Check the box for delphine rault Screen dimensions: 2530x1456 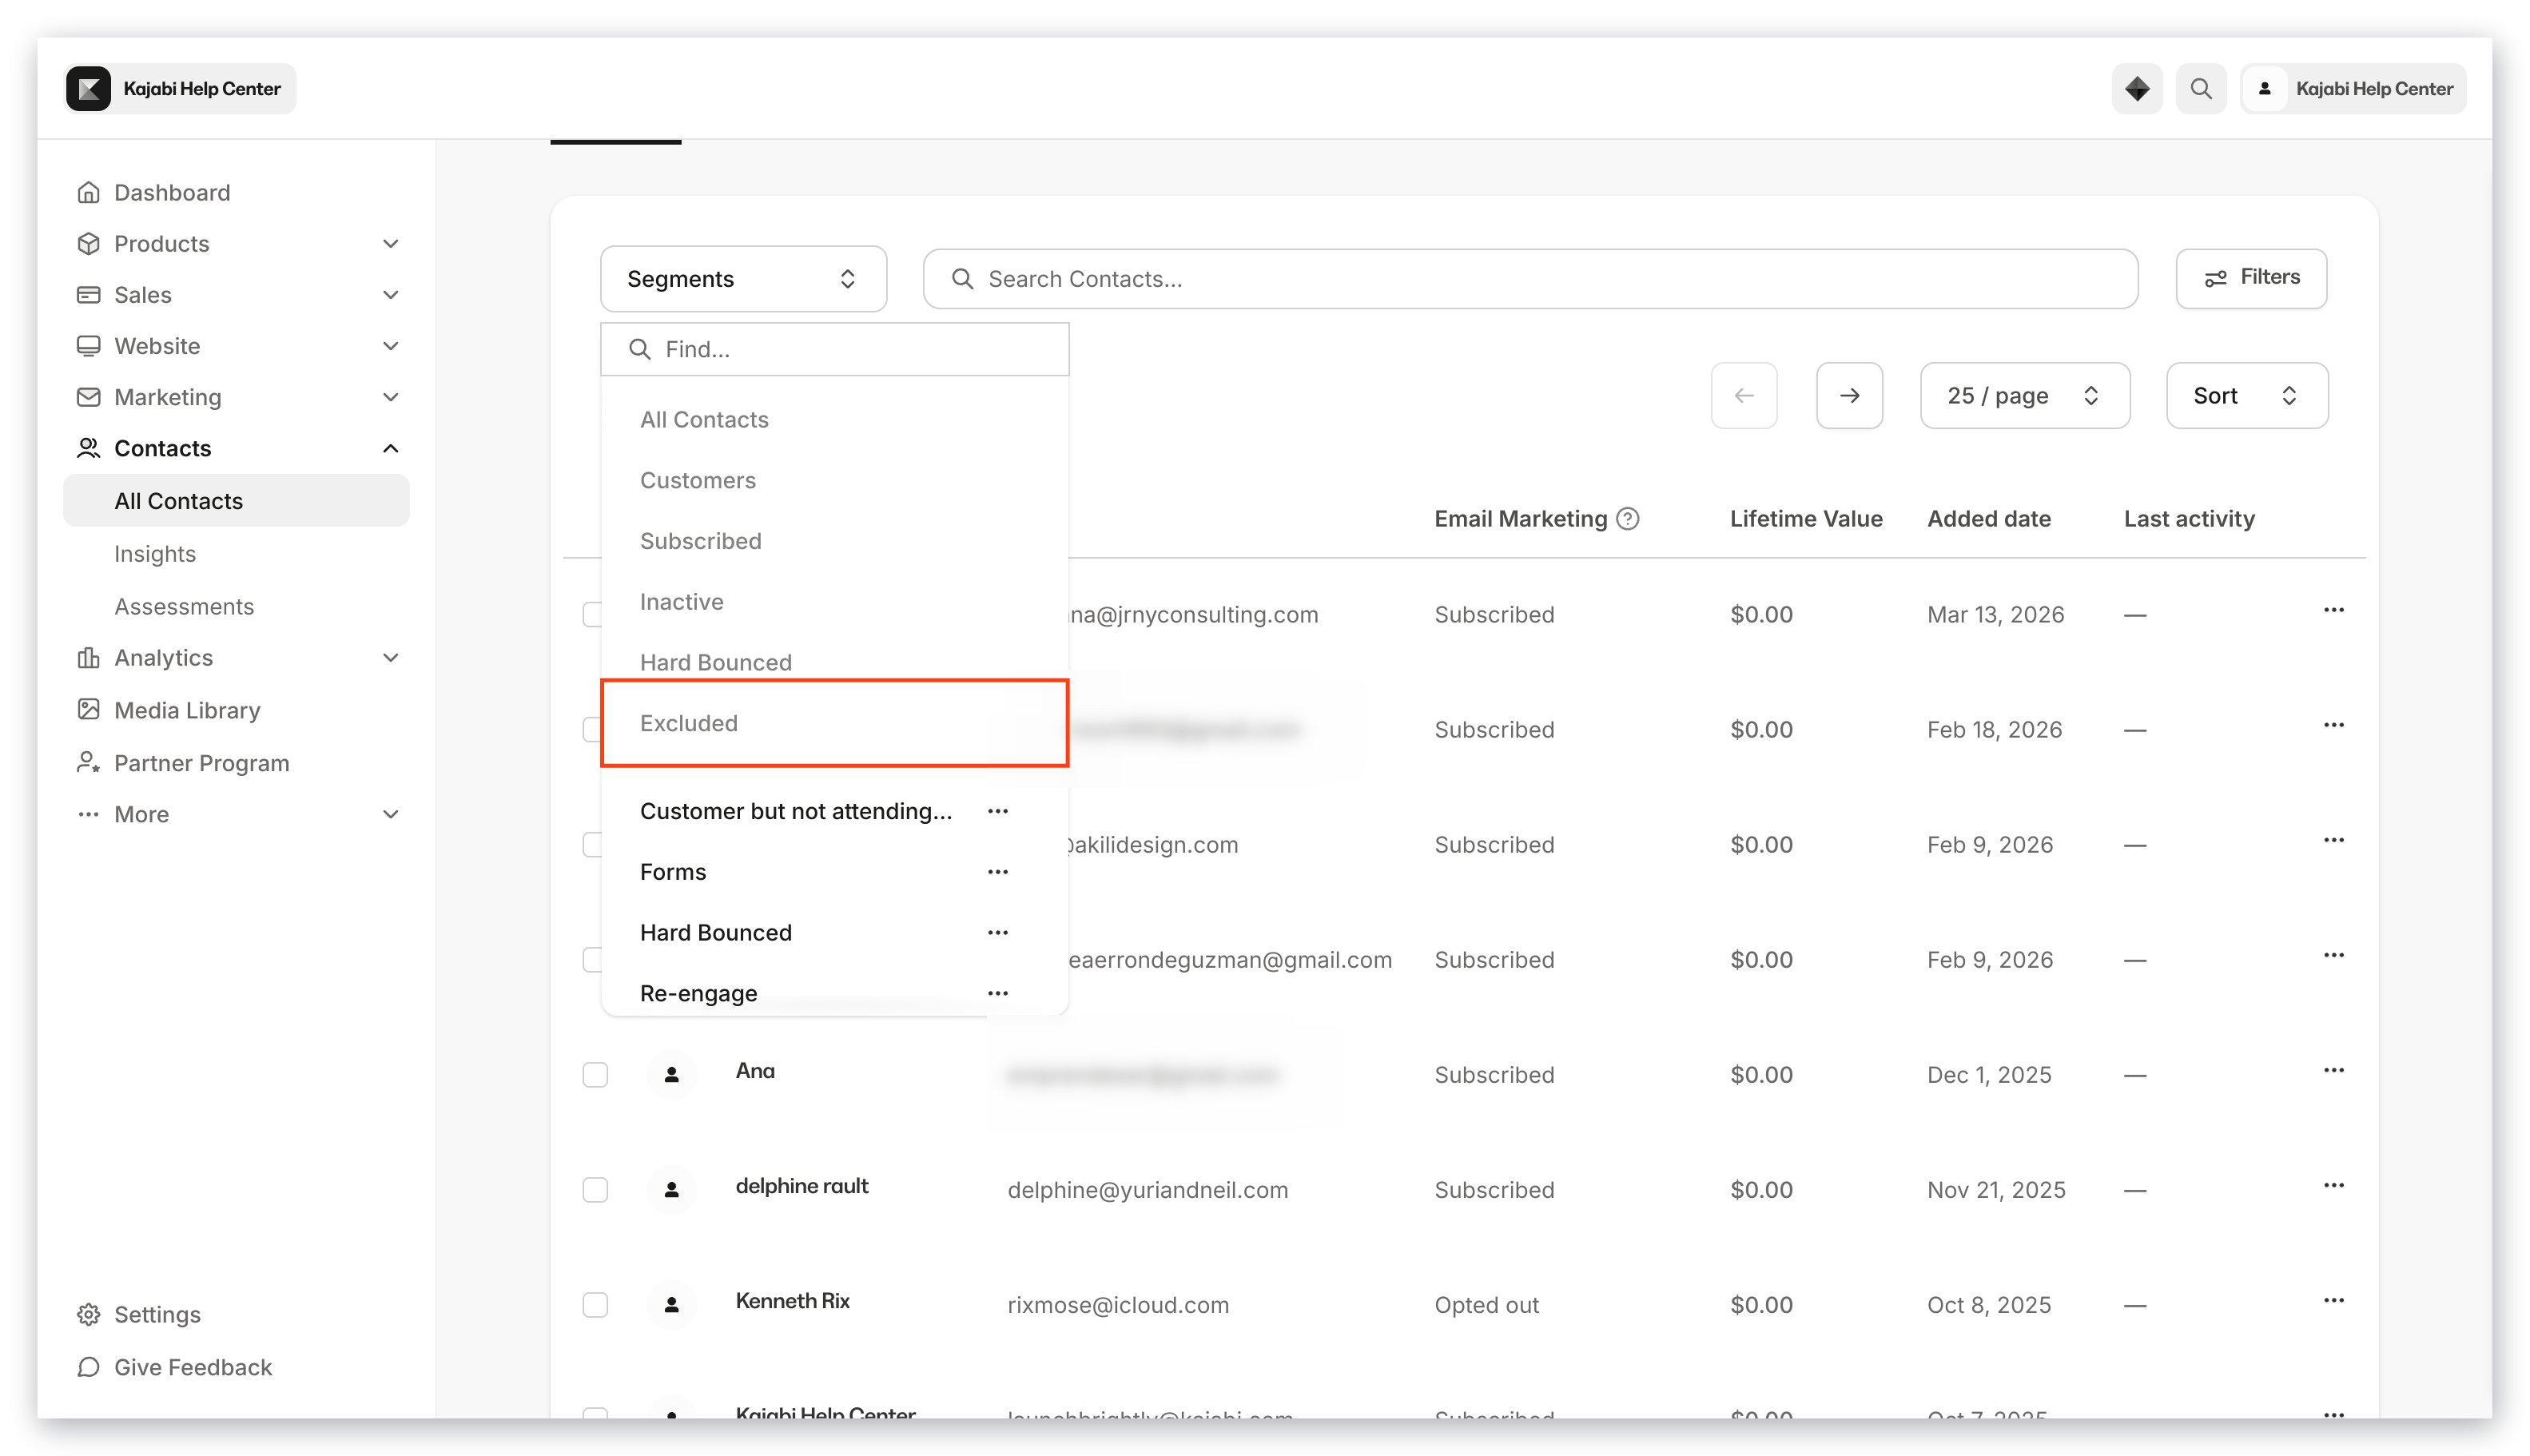595,1189
